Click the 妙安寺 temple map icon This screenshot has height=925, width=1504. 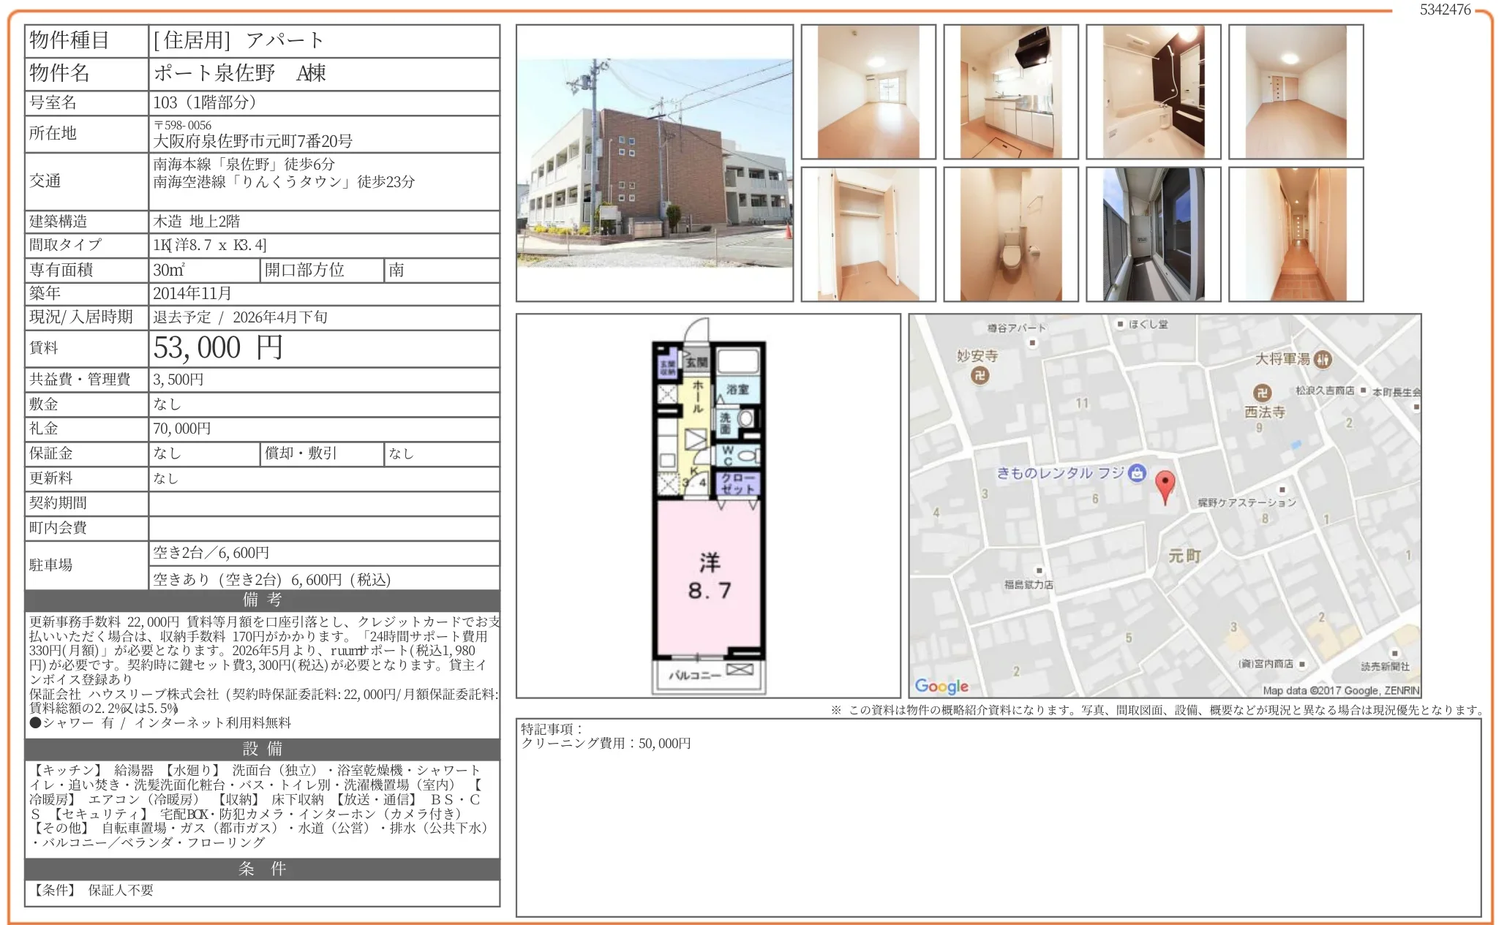pyautogui.click(x=980, y=375)
